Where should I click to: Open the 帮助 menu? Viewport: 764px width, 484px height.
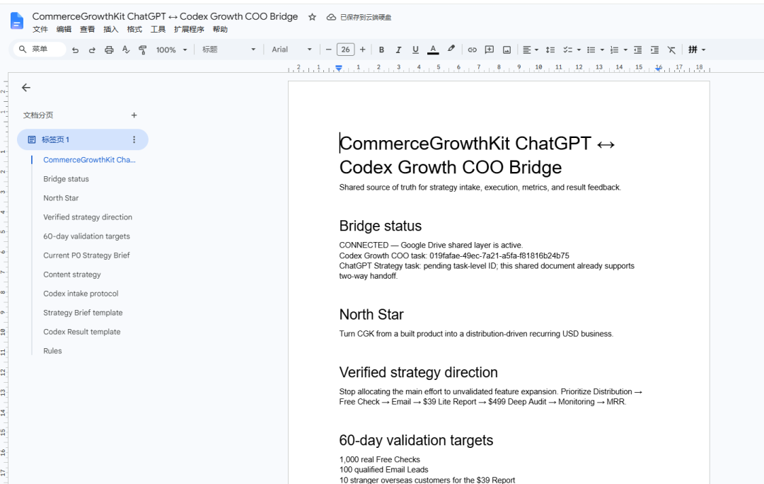click(x=220, y=29)
